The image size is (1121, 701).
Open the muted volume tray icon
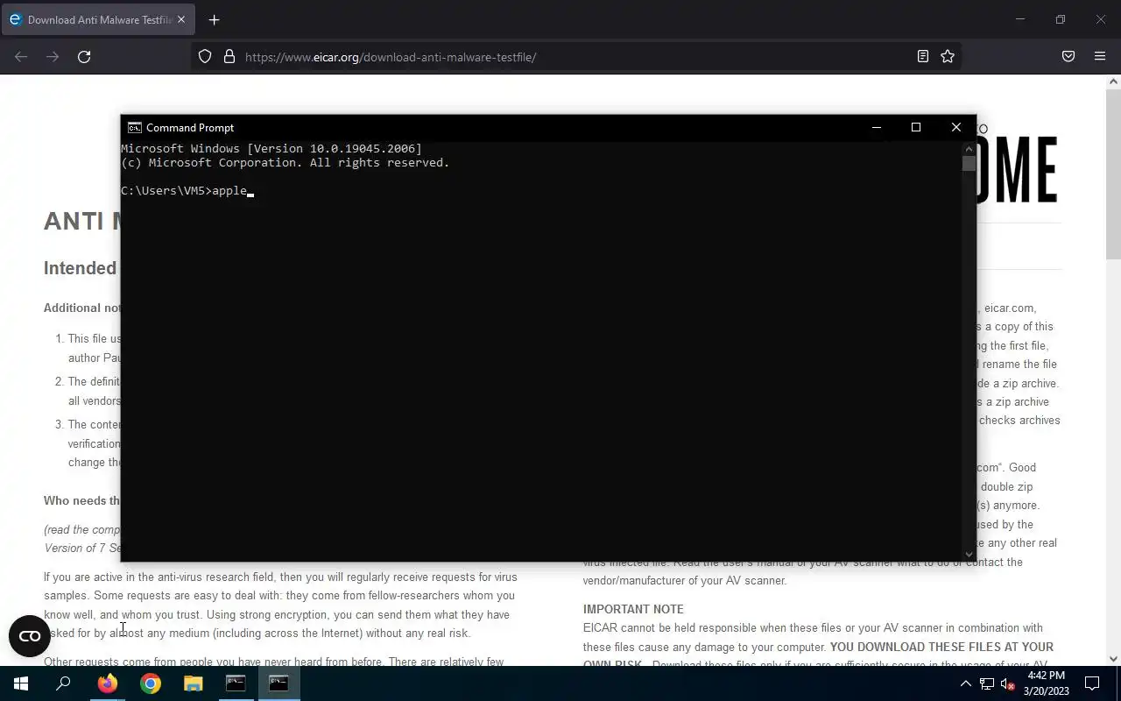tap(1007, 683)
